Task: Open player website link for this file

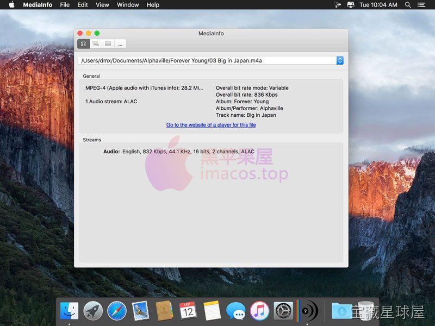Action: pyautogui.click(x=211, y=125)
